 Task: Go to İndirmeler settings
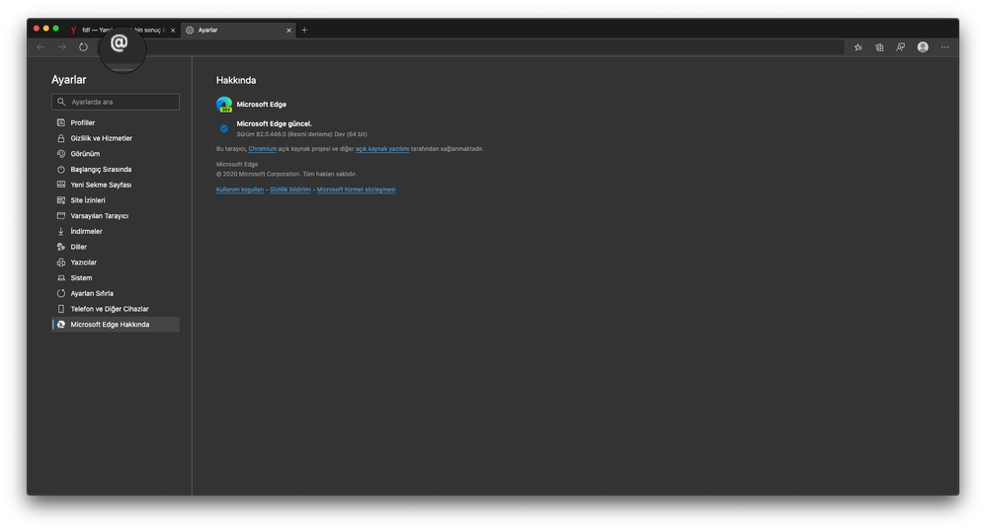(116, 231)
